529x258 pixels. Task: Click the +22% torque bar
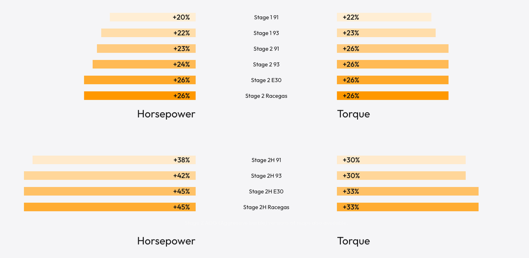pyautogui.click(x=384, y=17)
